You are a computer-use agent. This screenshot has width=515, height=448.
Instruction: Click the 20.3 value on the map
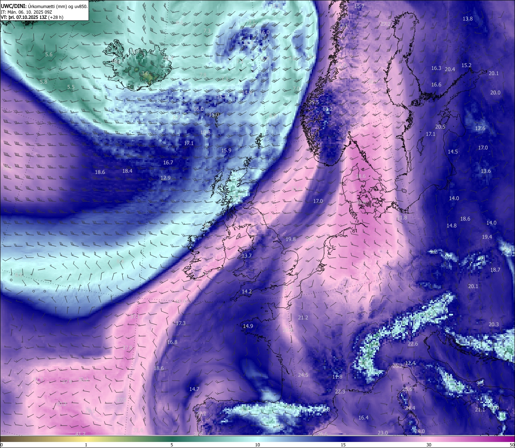[494, 324]
